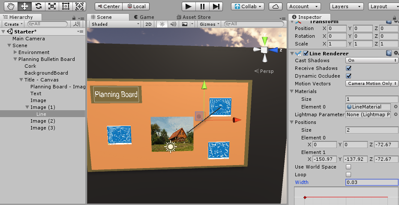Click the Width input field
The height and width of the screenshot is (205, 399).
371,182
